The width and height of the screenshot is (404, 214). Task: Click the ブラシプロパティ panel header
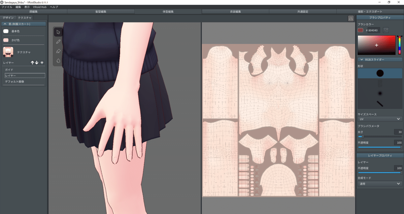click(x=380, y=17)
